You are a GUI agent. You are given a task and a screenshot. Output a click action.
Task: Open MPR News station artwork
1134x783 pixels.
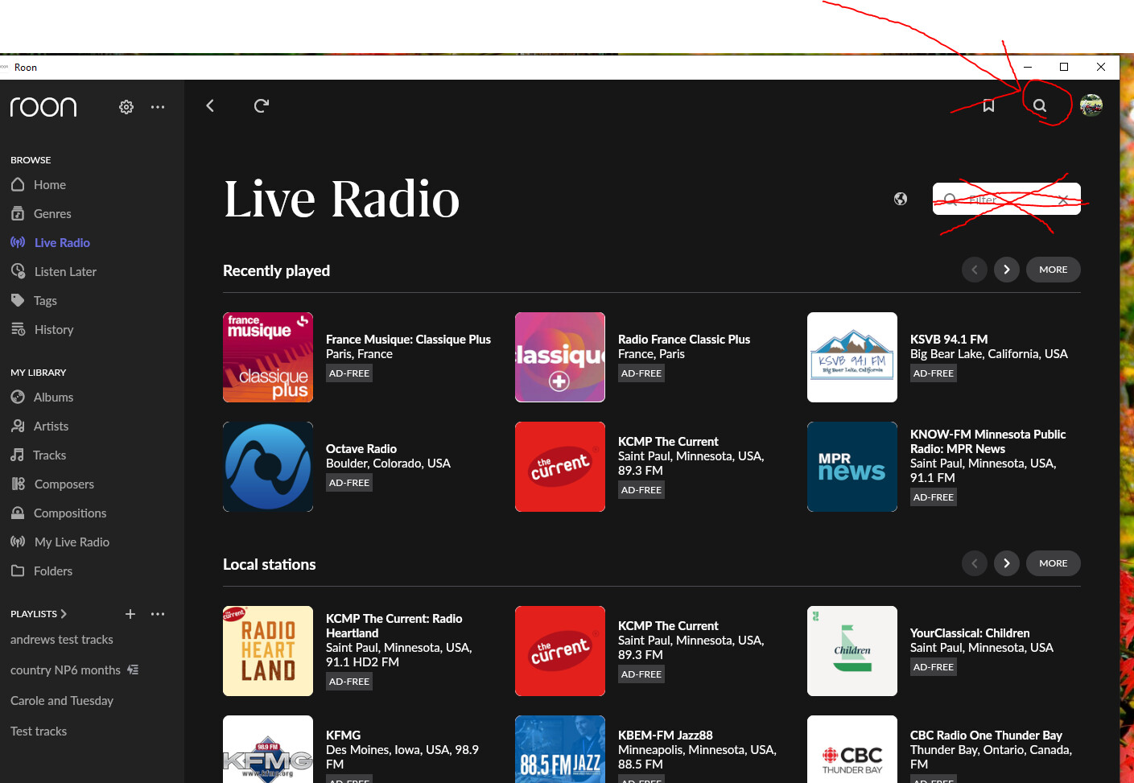point(852,467)
